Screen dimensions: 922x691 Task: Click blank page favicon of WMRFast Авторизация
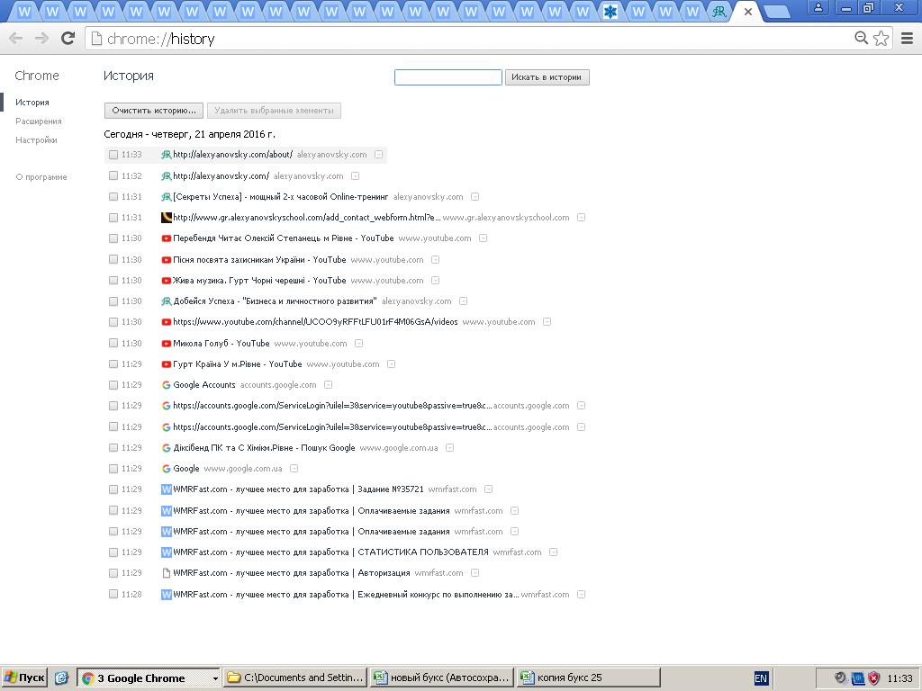pyautogui.click(x=167, y=573)
